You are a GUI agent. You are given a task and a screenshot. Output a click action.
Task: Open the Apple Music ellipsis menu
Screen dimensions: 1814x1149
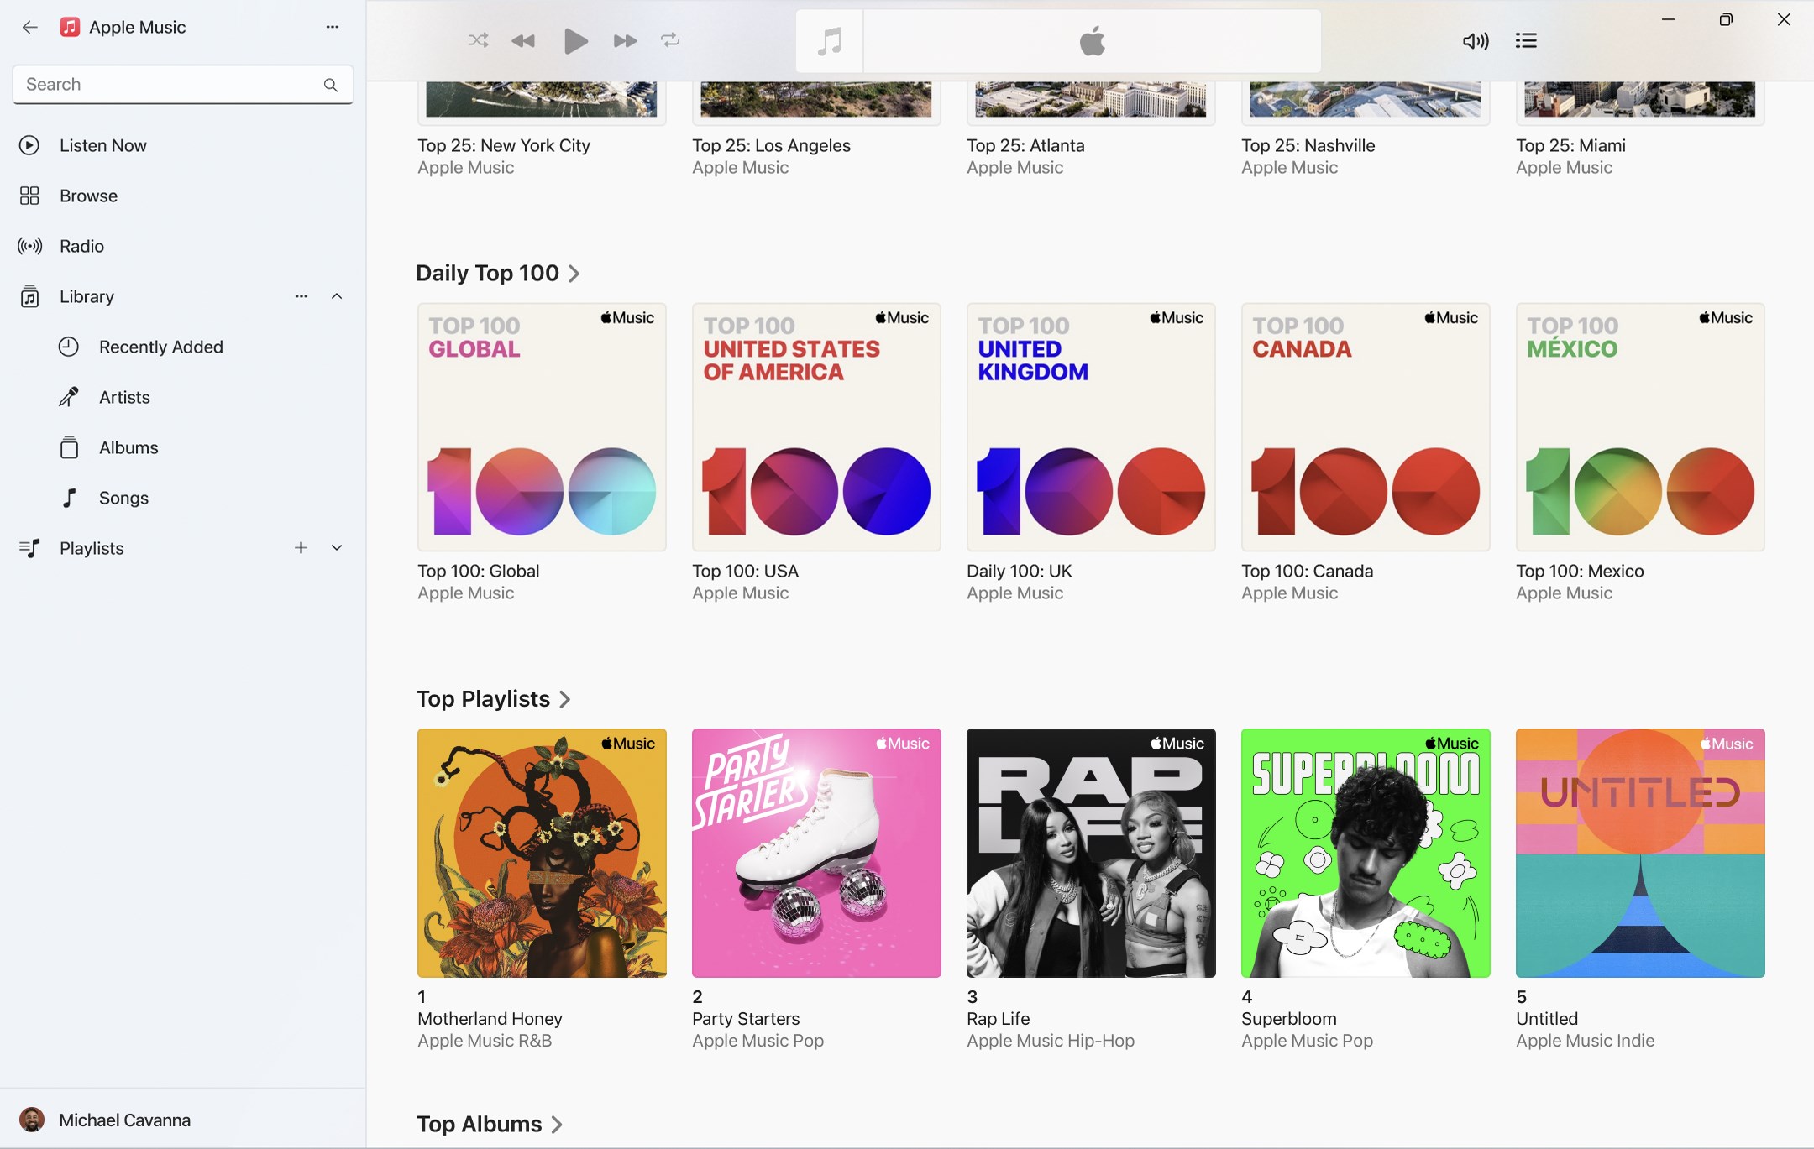click(x=332, y=27)
